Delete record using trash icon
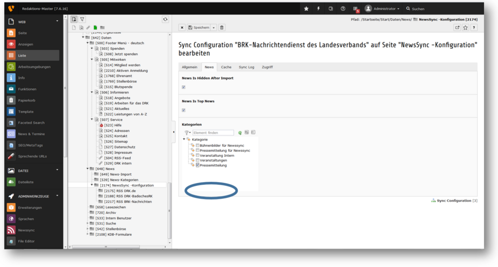Screen dimensions: 498x267 coord(222,28)
